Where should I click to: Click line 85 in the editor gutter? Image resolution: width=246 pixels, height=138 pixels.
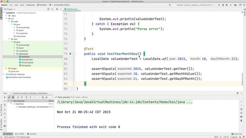[65, 84]
